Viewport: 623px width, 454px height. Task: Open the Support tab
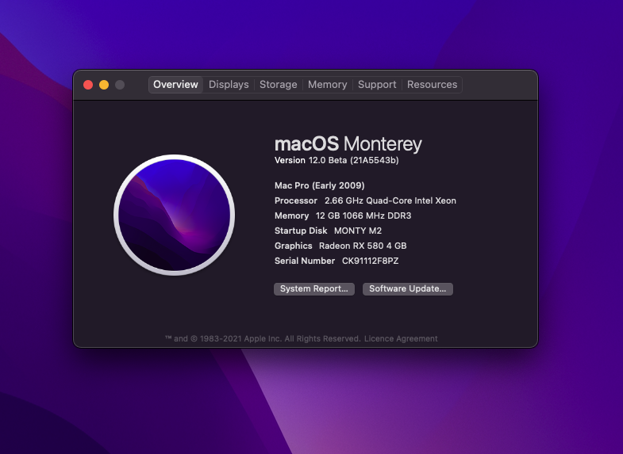(377, 85)
